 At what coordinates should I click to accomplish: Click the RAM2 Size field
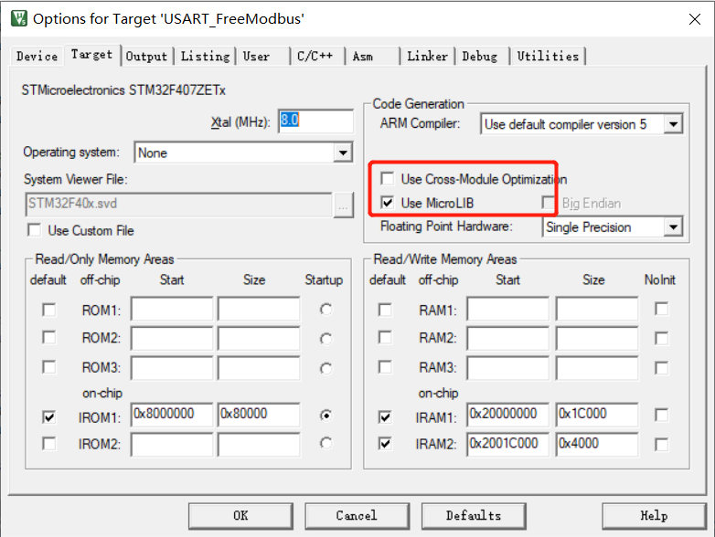tap(597, 339)
